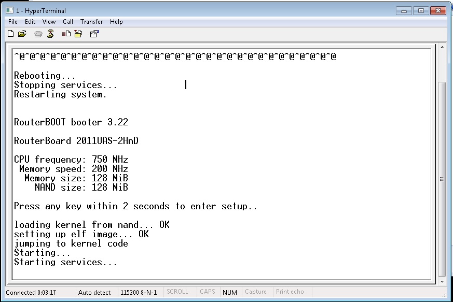Open the Call menu
This screenshot has width=453, height=302.
[67, 22]
